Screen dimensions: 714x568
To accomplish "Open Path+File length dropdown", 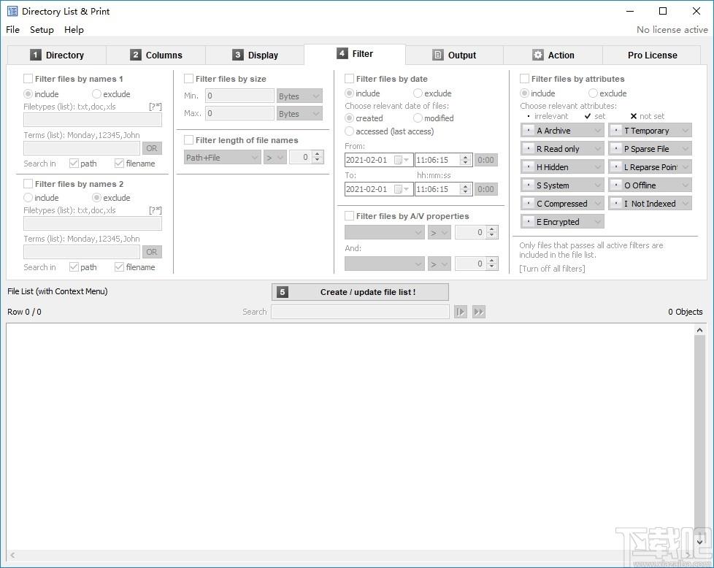I will tap(222, 158).
